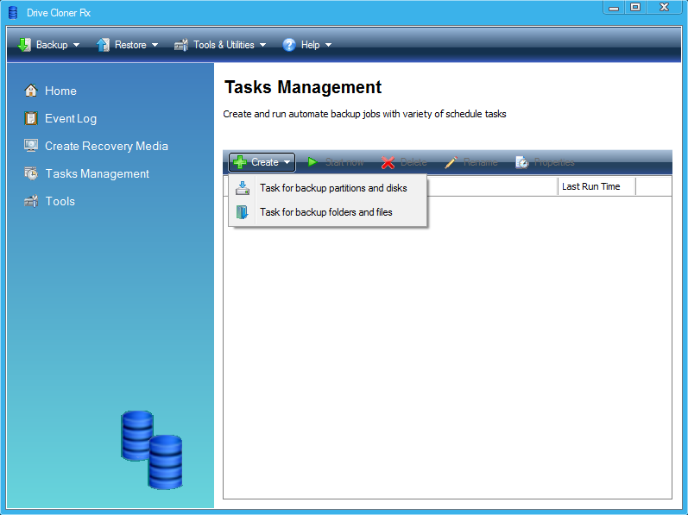The image size is (688, 515).
Task: Select Task for backup folders and files
Action: [x=326, y=212]
